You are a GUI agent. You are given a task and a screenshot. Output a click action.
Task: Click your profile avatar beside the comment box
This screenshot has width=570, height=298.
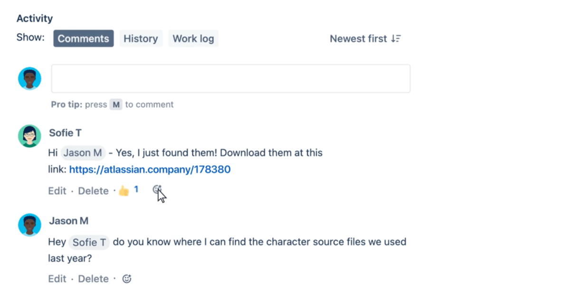click(29, 79)
